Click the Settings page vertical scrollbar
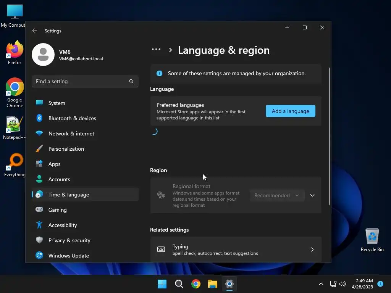 point(330,136)
